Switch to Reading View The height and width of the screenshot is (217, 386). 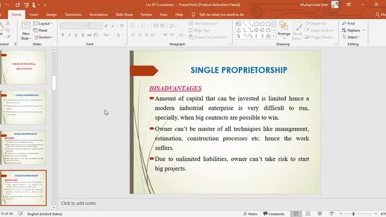pyautogui.click(x=320, y=213)
